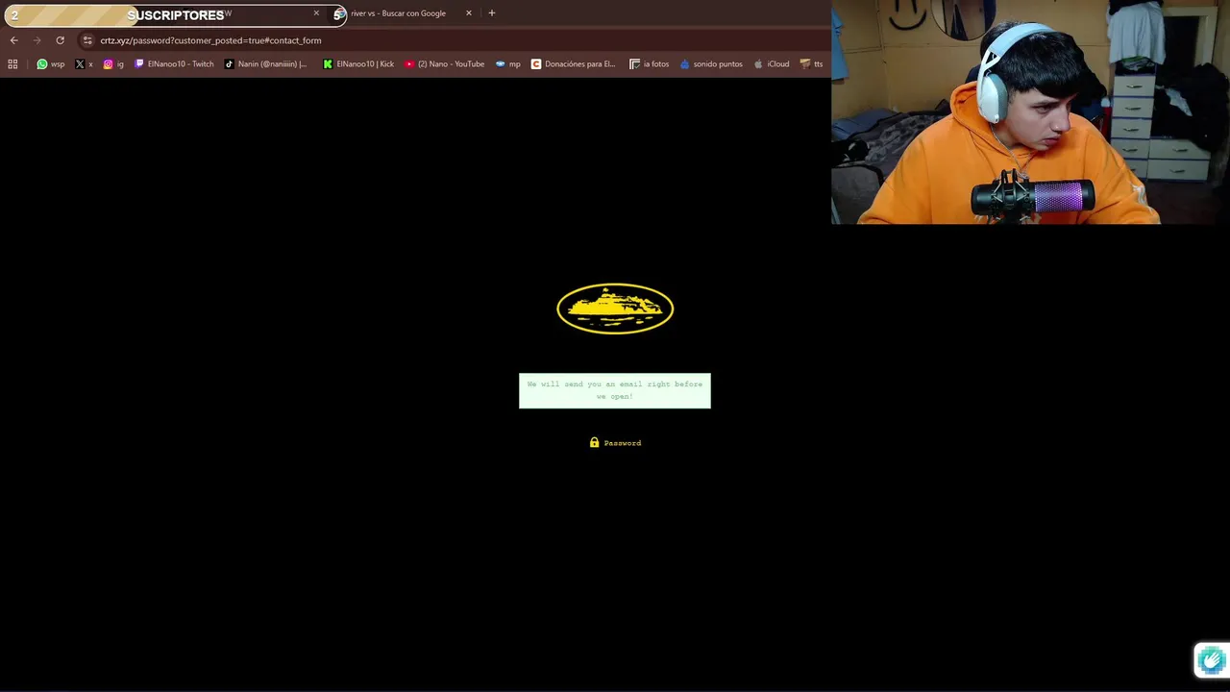Open a new browser tab

pyautogui.click(x=492, y=13)
